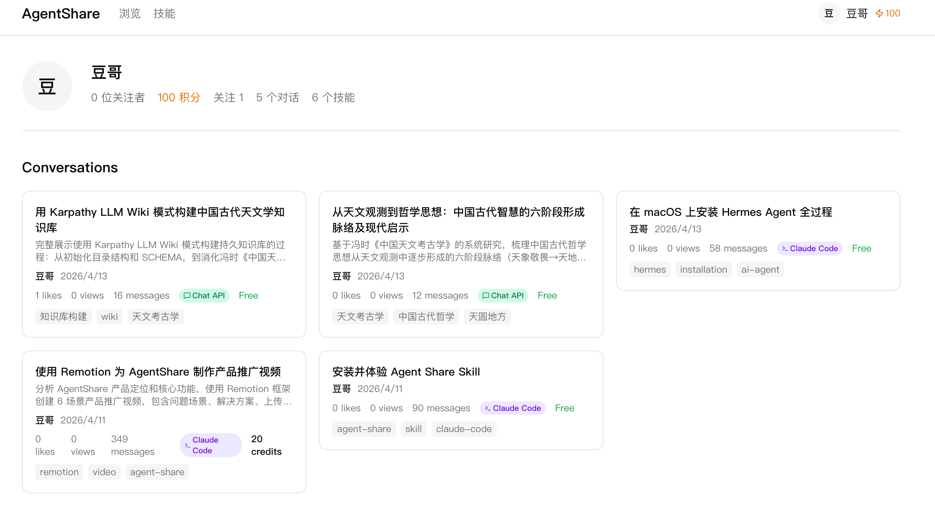Select the remotion tag
The width and height of the screenshot is (935, 507).
pos(59,472)
